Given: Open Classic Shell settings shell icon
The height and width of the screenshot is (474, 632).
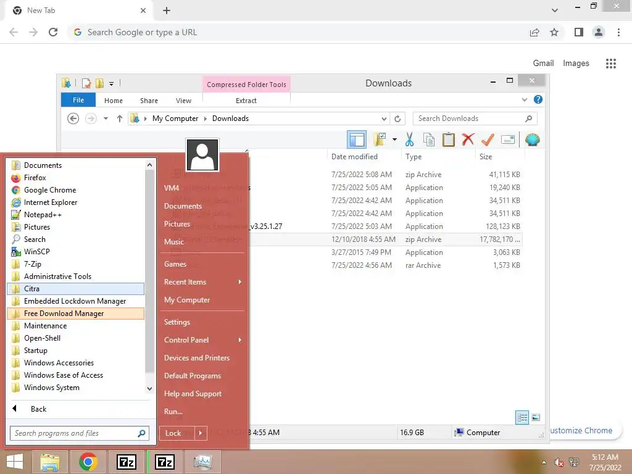Looking at the screenshot, I should (x=533, y=139).
